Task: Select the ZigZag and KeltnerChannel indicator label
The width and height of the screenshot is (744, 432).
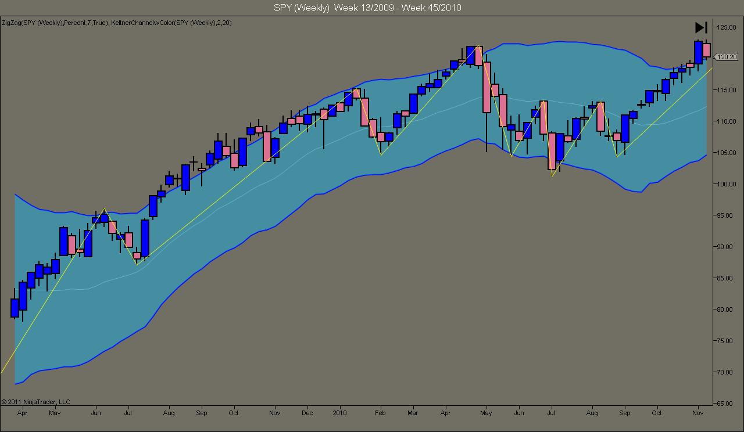Action: pos(117,23)
